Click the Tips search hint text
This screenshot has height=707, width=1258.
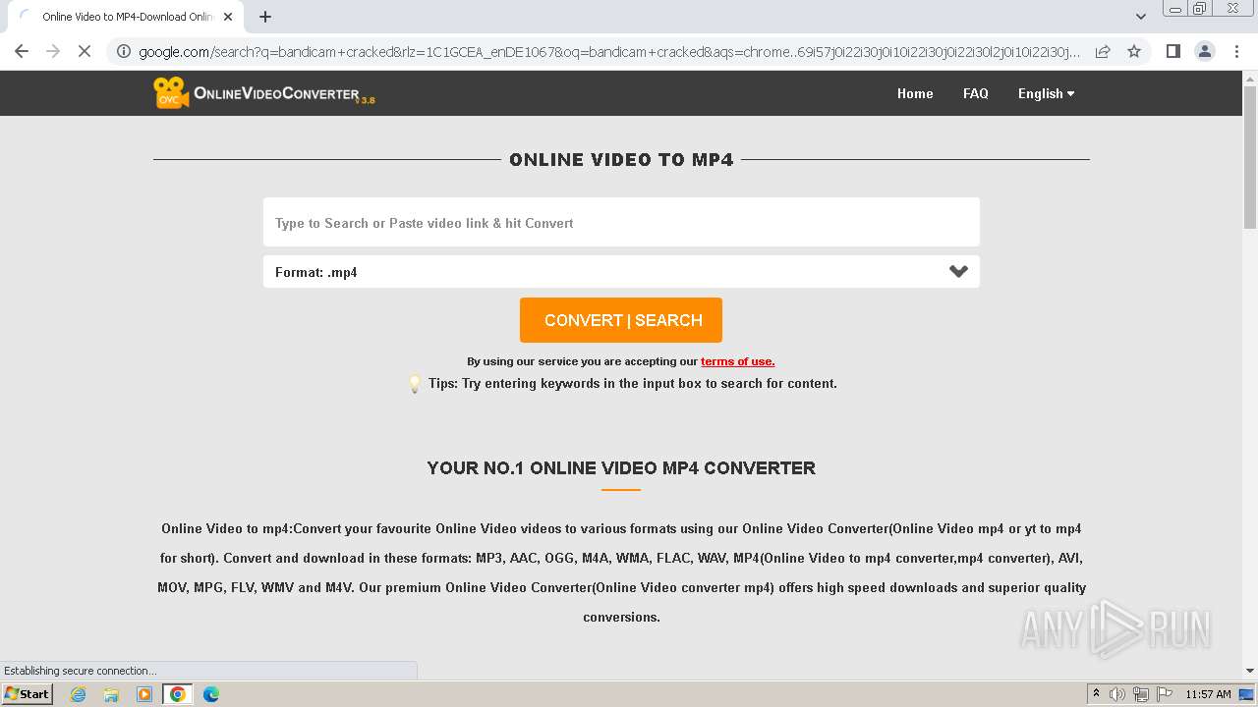(x=633, y=384)
